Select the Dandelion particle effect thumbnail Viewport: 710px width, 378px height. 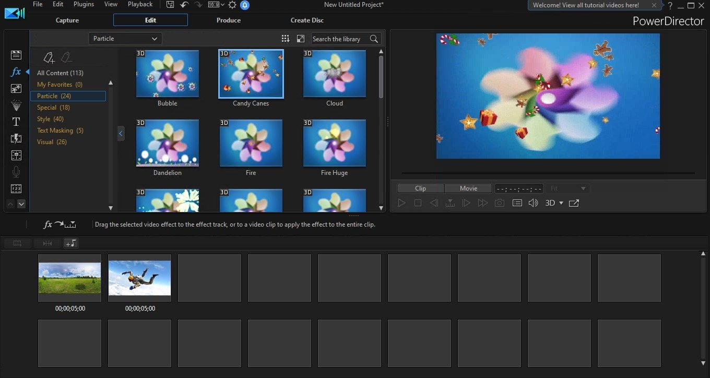click(168, 143)
